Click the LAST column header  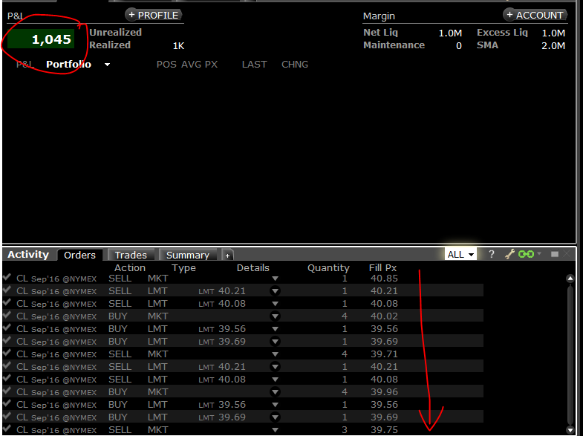tap(254, 65)
